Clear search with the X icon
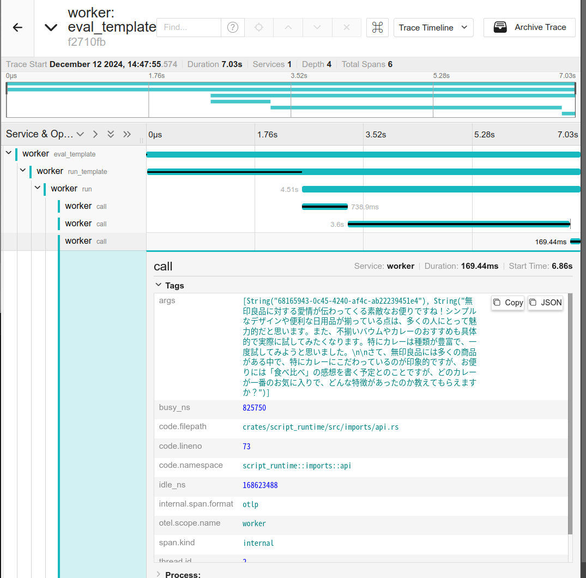The width and height of the screenshot is (586, 578). [x=347, y=27]
